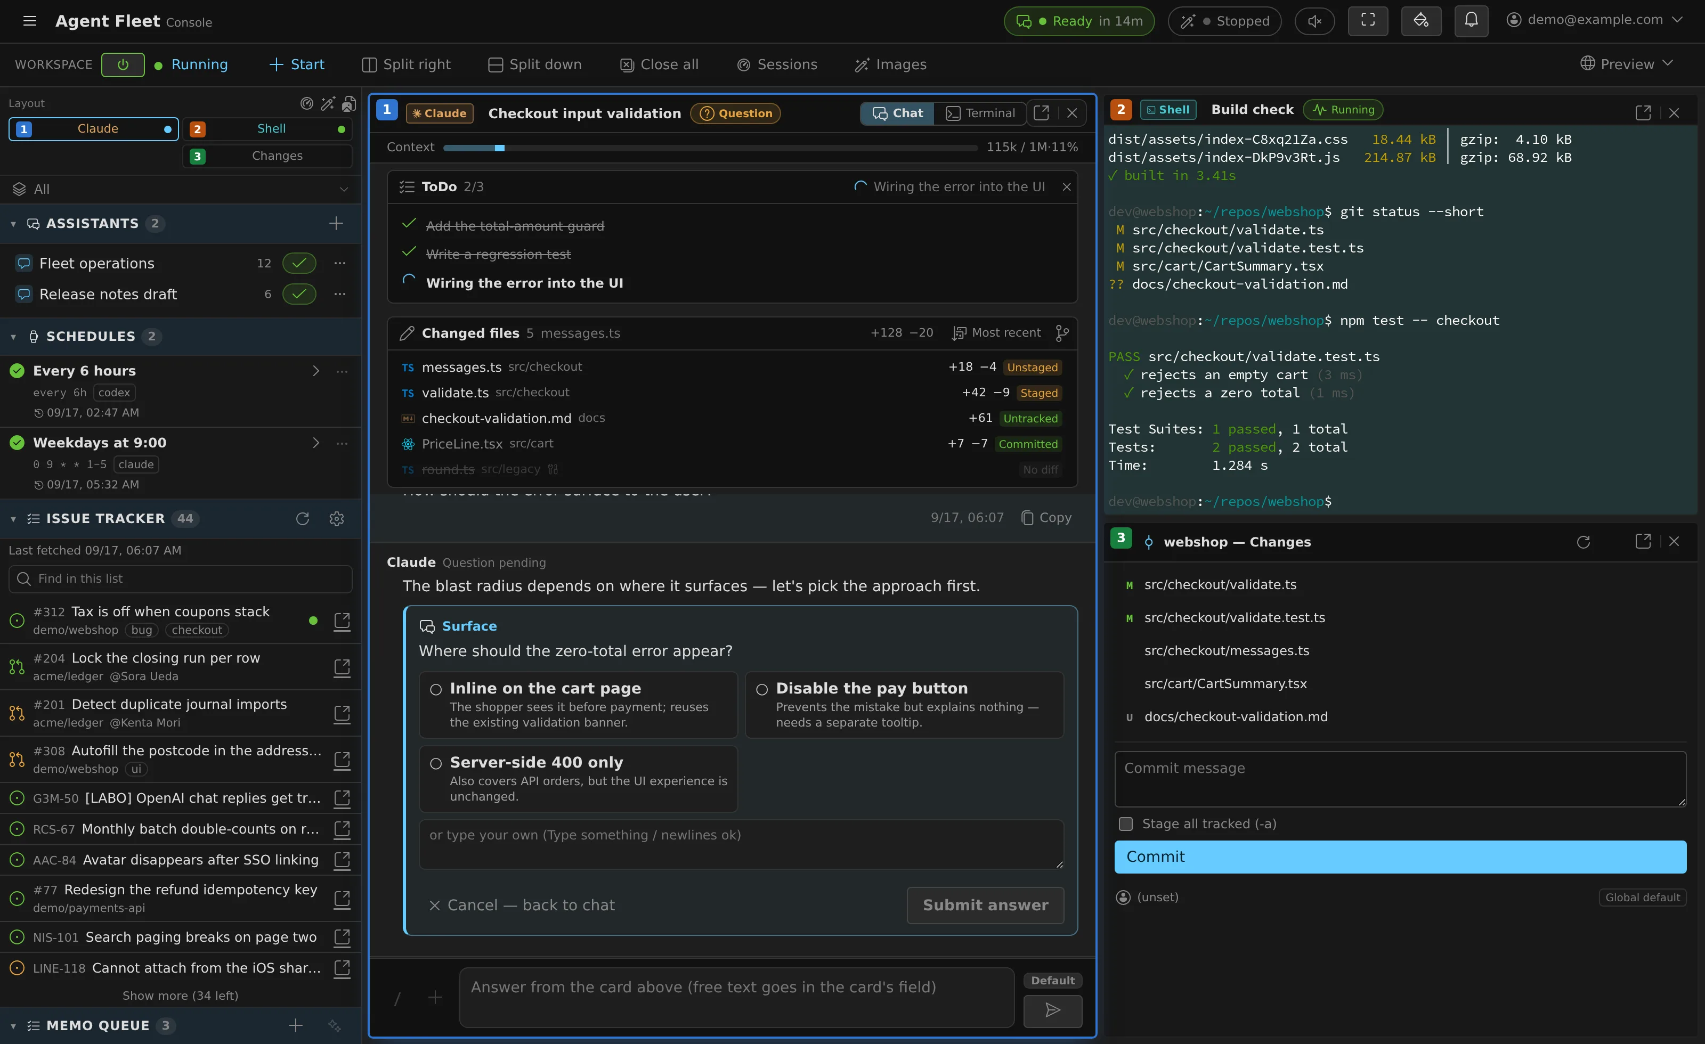The height and width of the screenshot is (1044, 1705).
Task: Expand Weekdays at 9:00 schedule chevron
Action: coord(315,443)
